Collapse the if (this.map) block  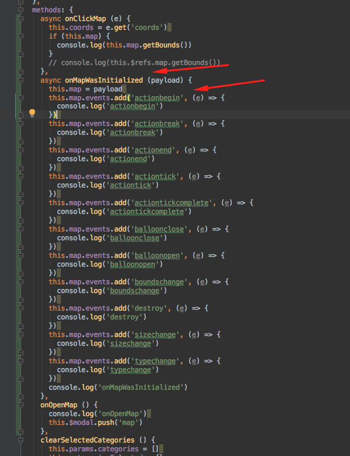click(20, 36)
